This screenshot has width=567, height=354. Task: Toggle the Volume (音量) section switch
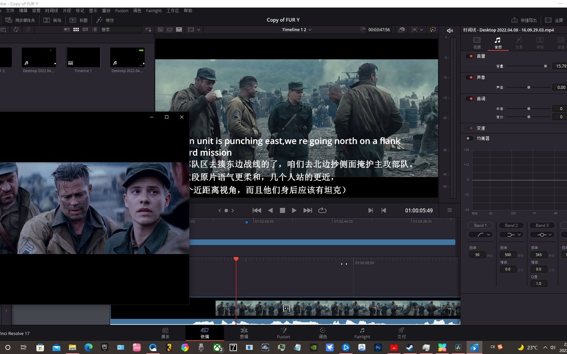tap(470, 56)
